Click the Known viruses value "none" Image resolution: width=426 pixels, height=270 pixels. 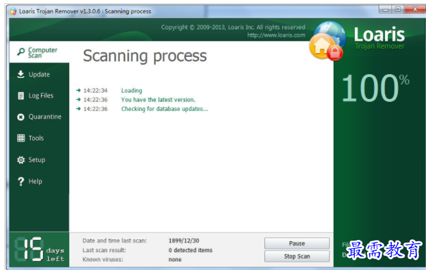click(x=175, y=259)
